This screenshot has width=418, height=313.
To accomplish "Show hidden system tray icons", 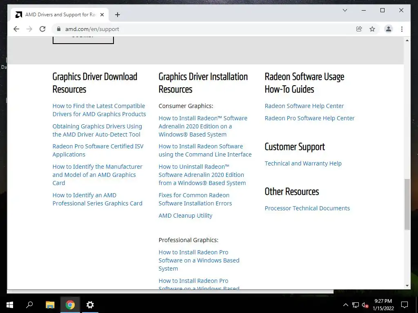I will click(345, 305).
